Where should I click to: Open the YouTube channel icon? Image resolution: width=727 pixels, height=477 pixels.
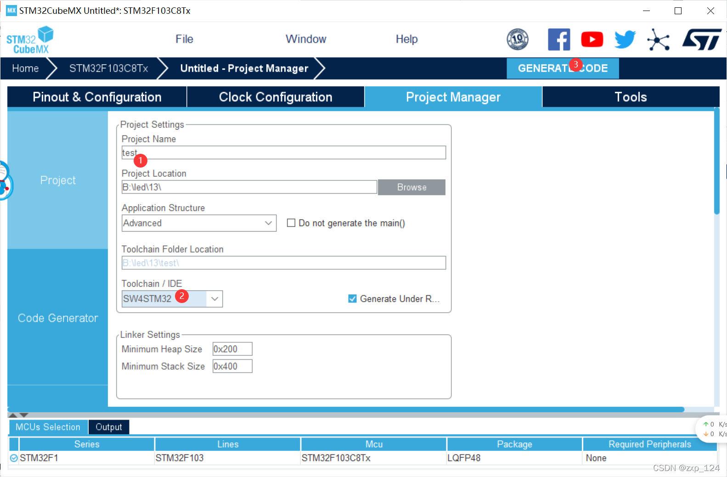click(592, 39)
